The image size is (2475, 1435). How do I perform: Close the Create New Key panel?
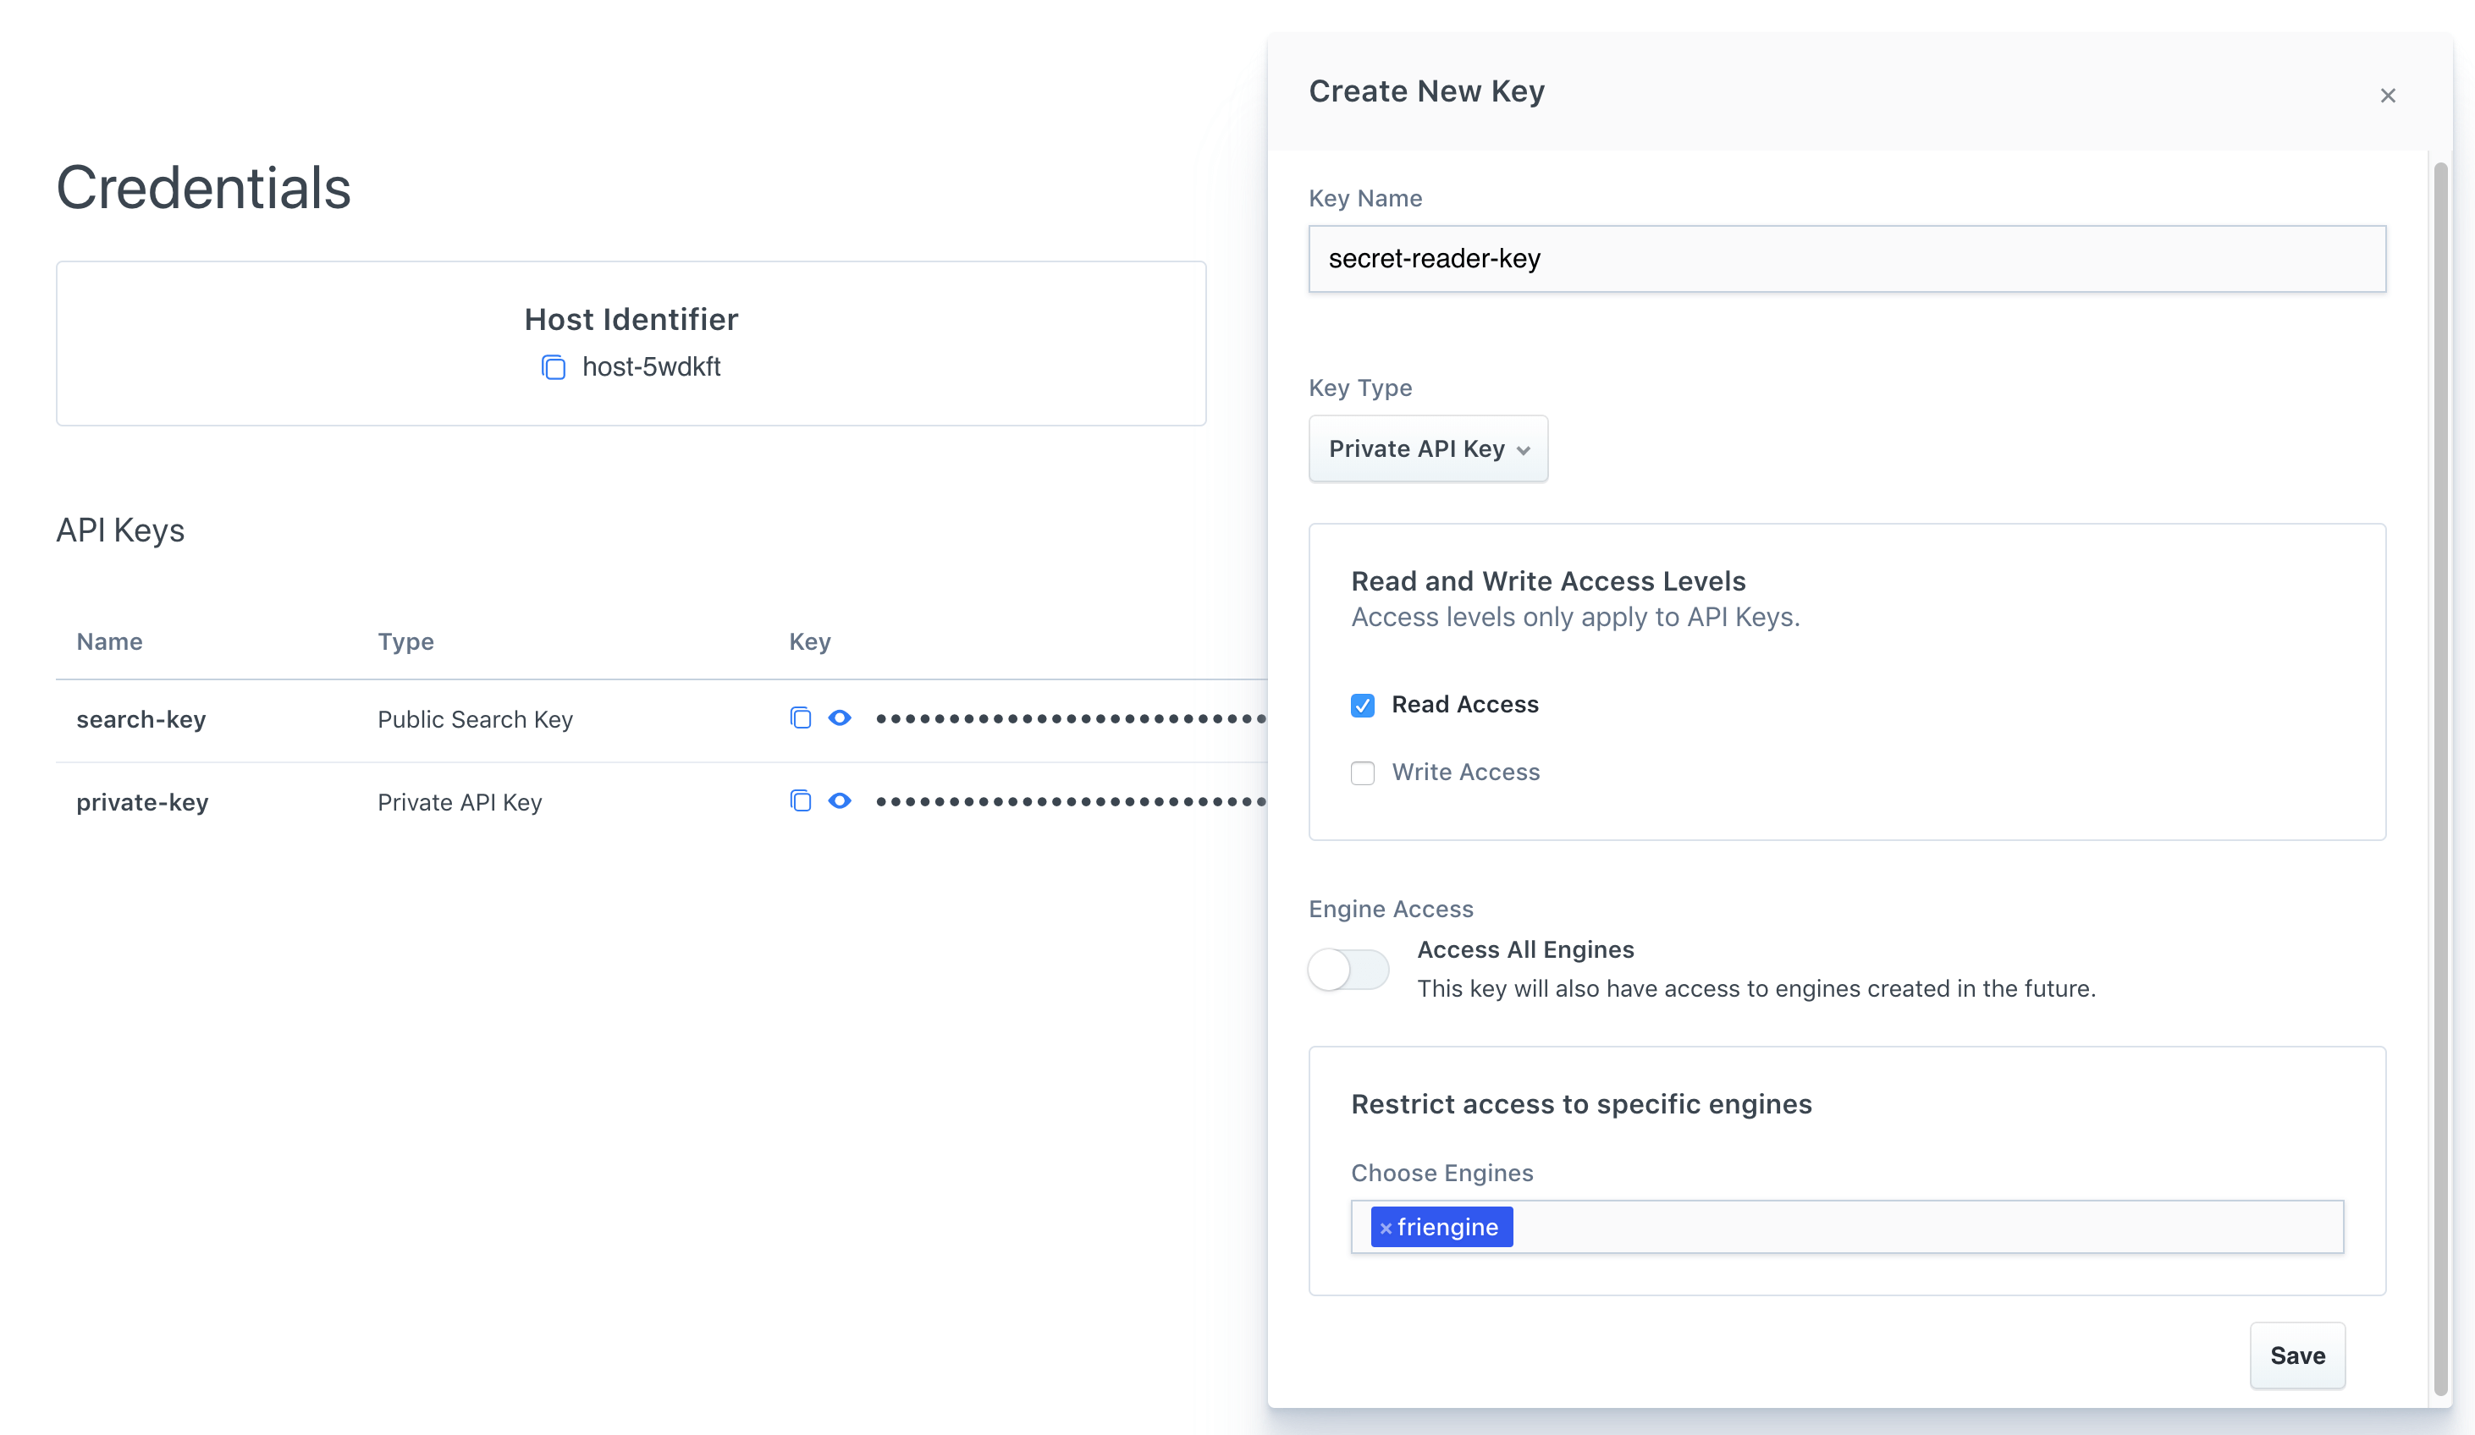tap(2388, 96)
